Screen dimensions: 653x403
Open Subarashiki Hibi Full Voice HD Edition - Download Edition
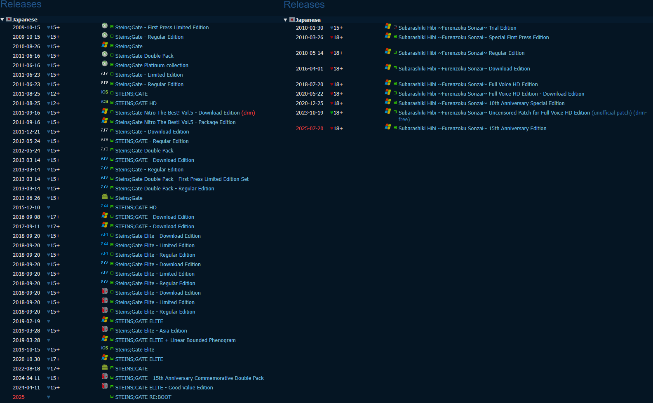point(491,94)
